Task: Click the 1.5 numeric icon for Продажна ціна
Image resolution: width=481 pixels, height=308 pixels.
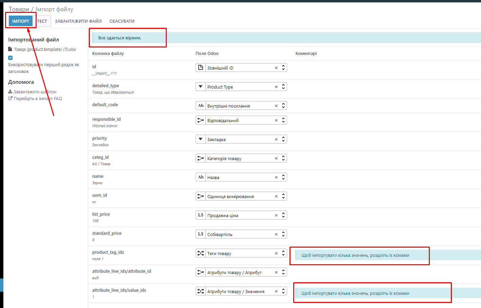Action: point(201,215)
